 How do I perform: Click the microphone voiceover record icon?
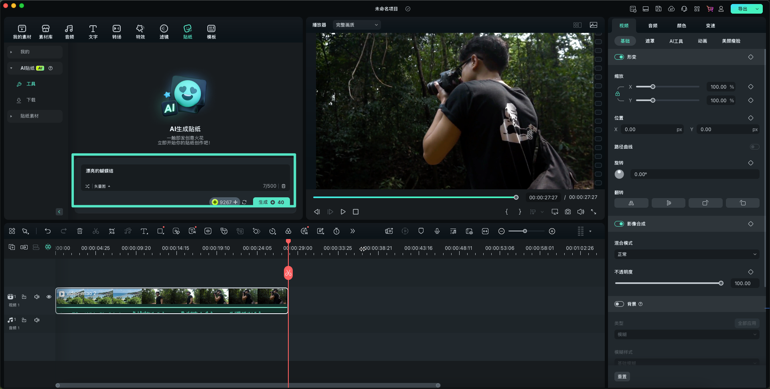(x=437, y=231)
